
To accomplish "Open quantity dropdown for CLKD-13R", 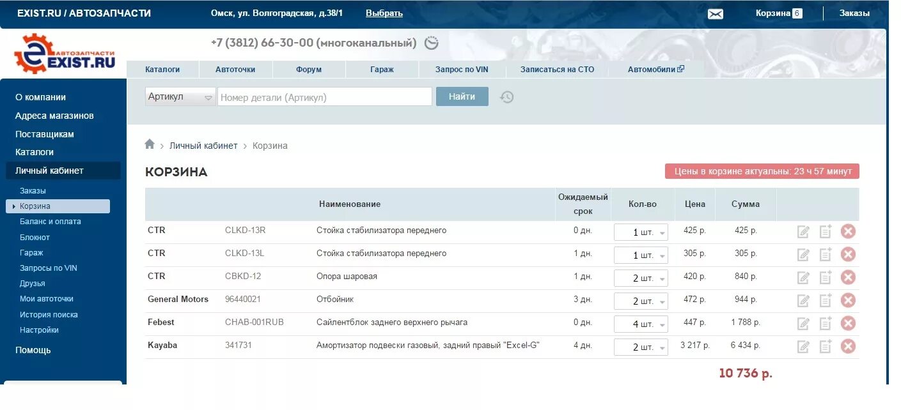I will pos(641,232).
